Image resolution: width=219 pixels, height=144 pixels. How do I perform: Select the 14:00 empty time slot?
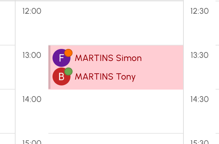[116, 111]
